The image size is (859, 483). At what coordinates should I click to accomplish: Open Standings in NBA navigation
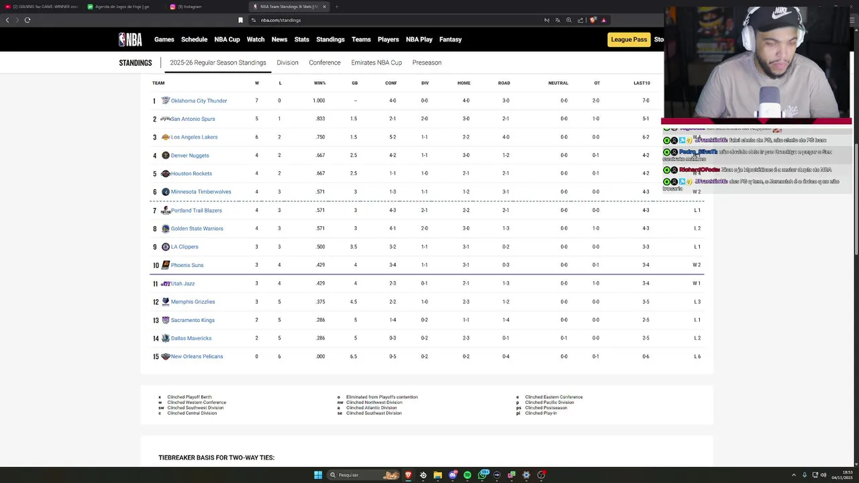click(x=330, y=40)
